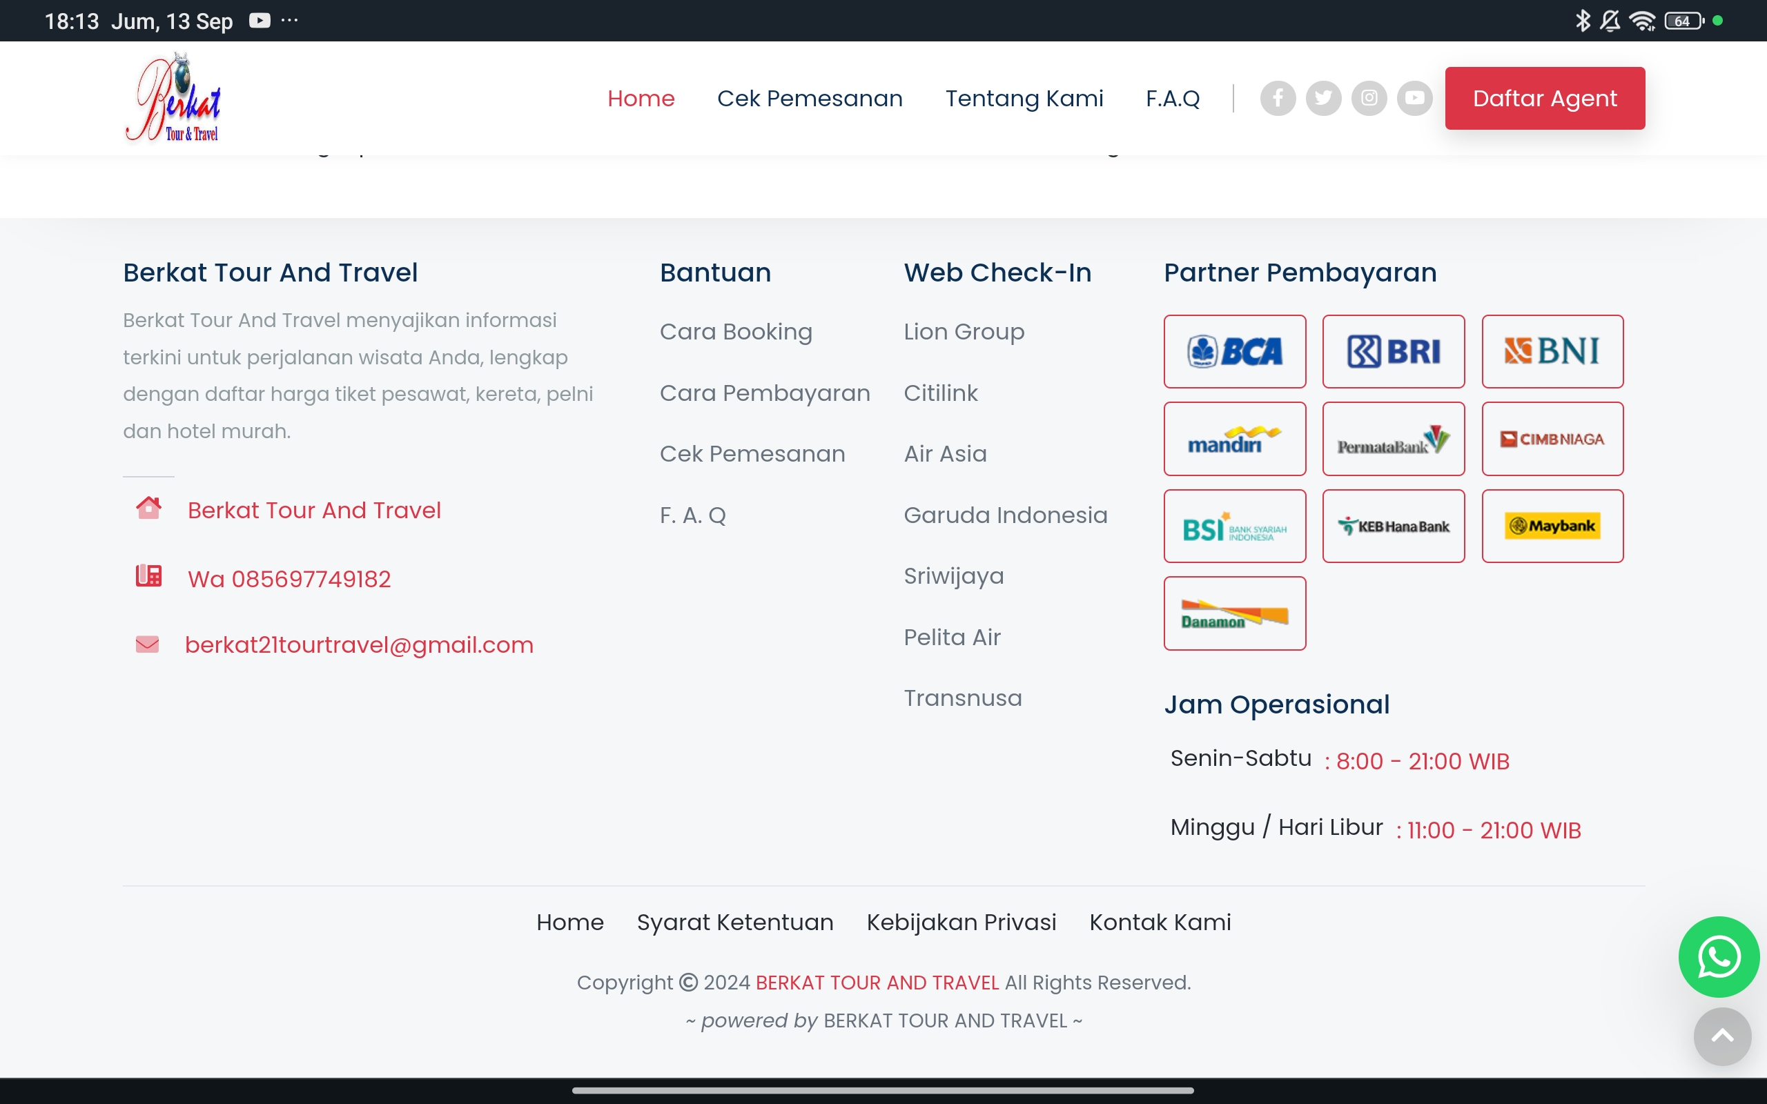Click the Daftar Agent button
Image resolution: width=1767 pixels, height=1104 pixels.
click(x=1545, y=98)
